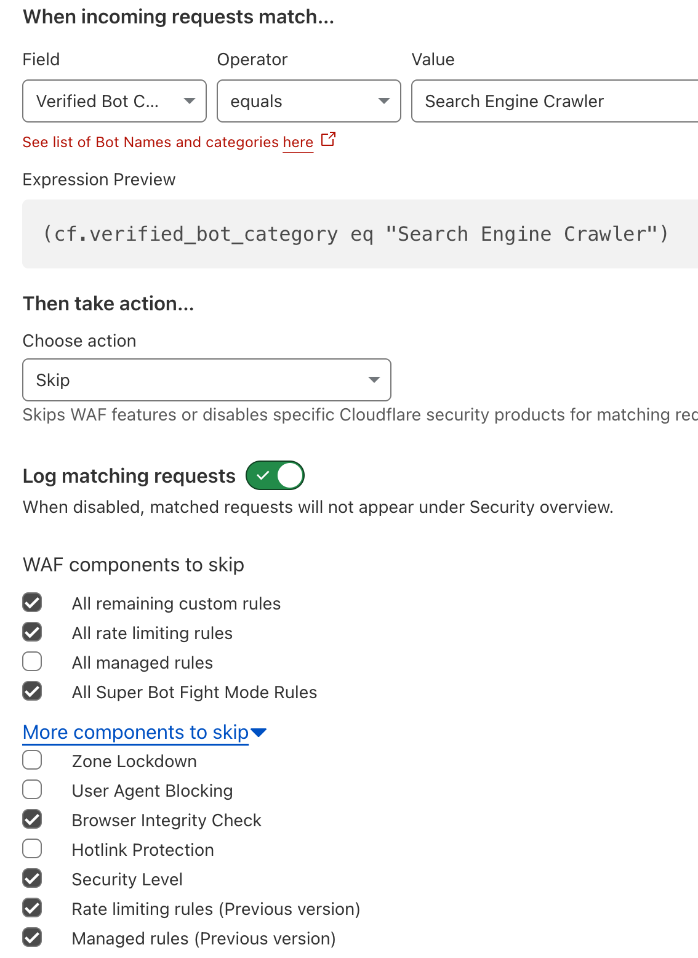Screen dimensions: 698x958
Task: Check the All managed rules box
Action: (32, 662)
